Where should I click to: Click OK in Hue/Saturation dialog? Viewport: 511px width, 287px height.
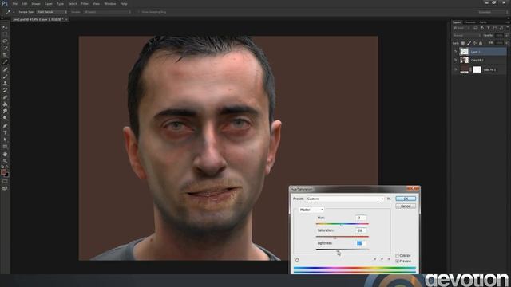click(x=406, y=199)
